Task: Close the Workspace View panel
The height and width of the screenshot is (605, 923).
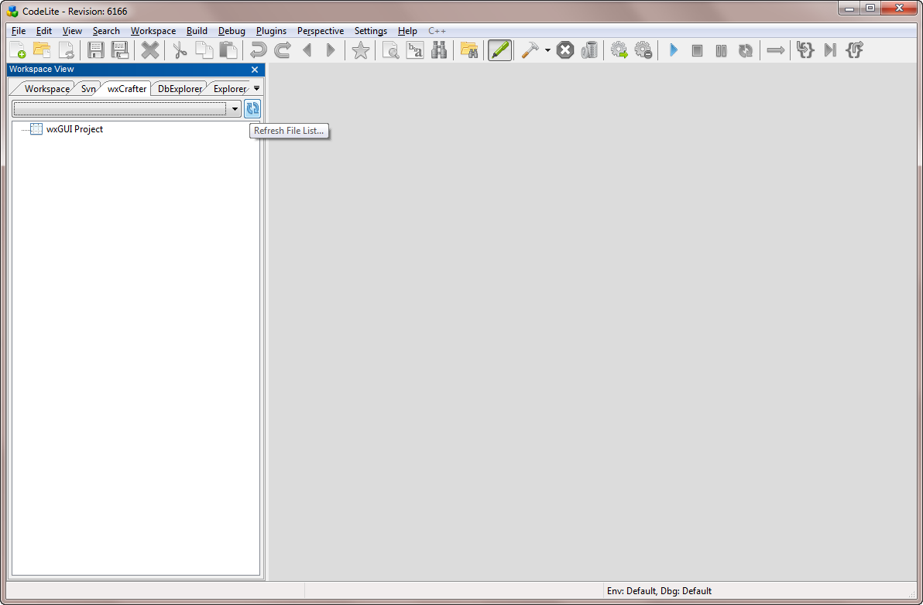Action: (x=255, y=70)
